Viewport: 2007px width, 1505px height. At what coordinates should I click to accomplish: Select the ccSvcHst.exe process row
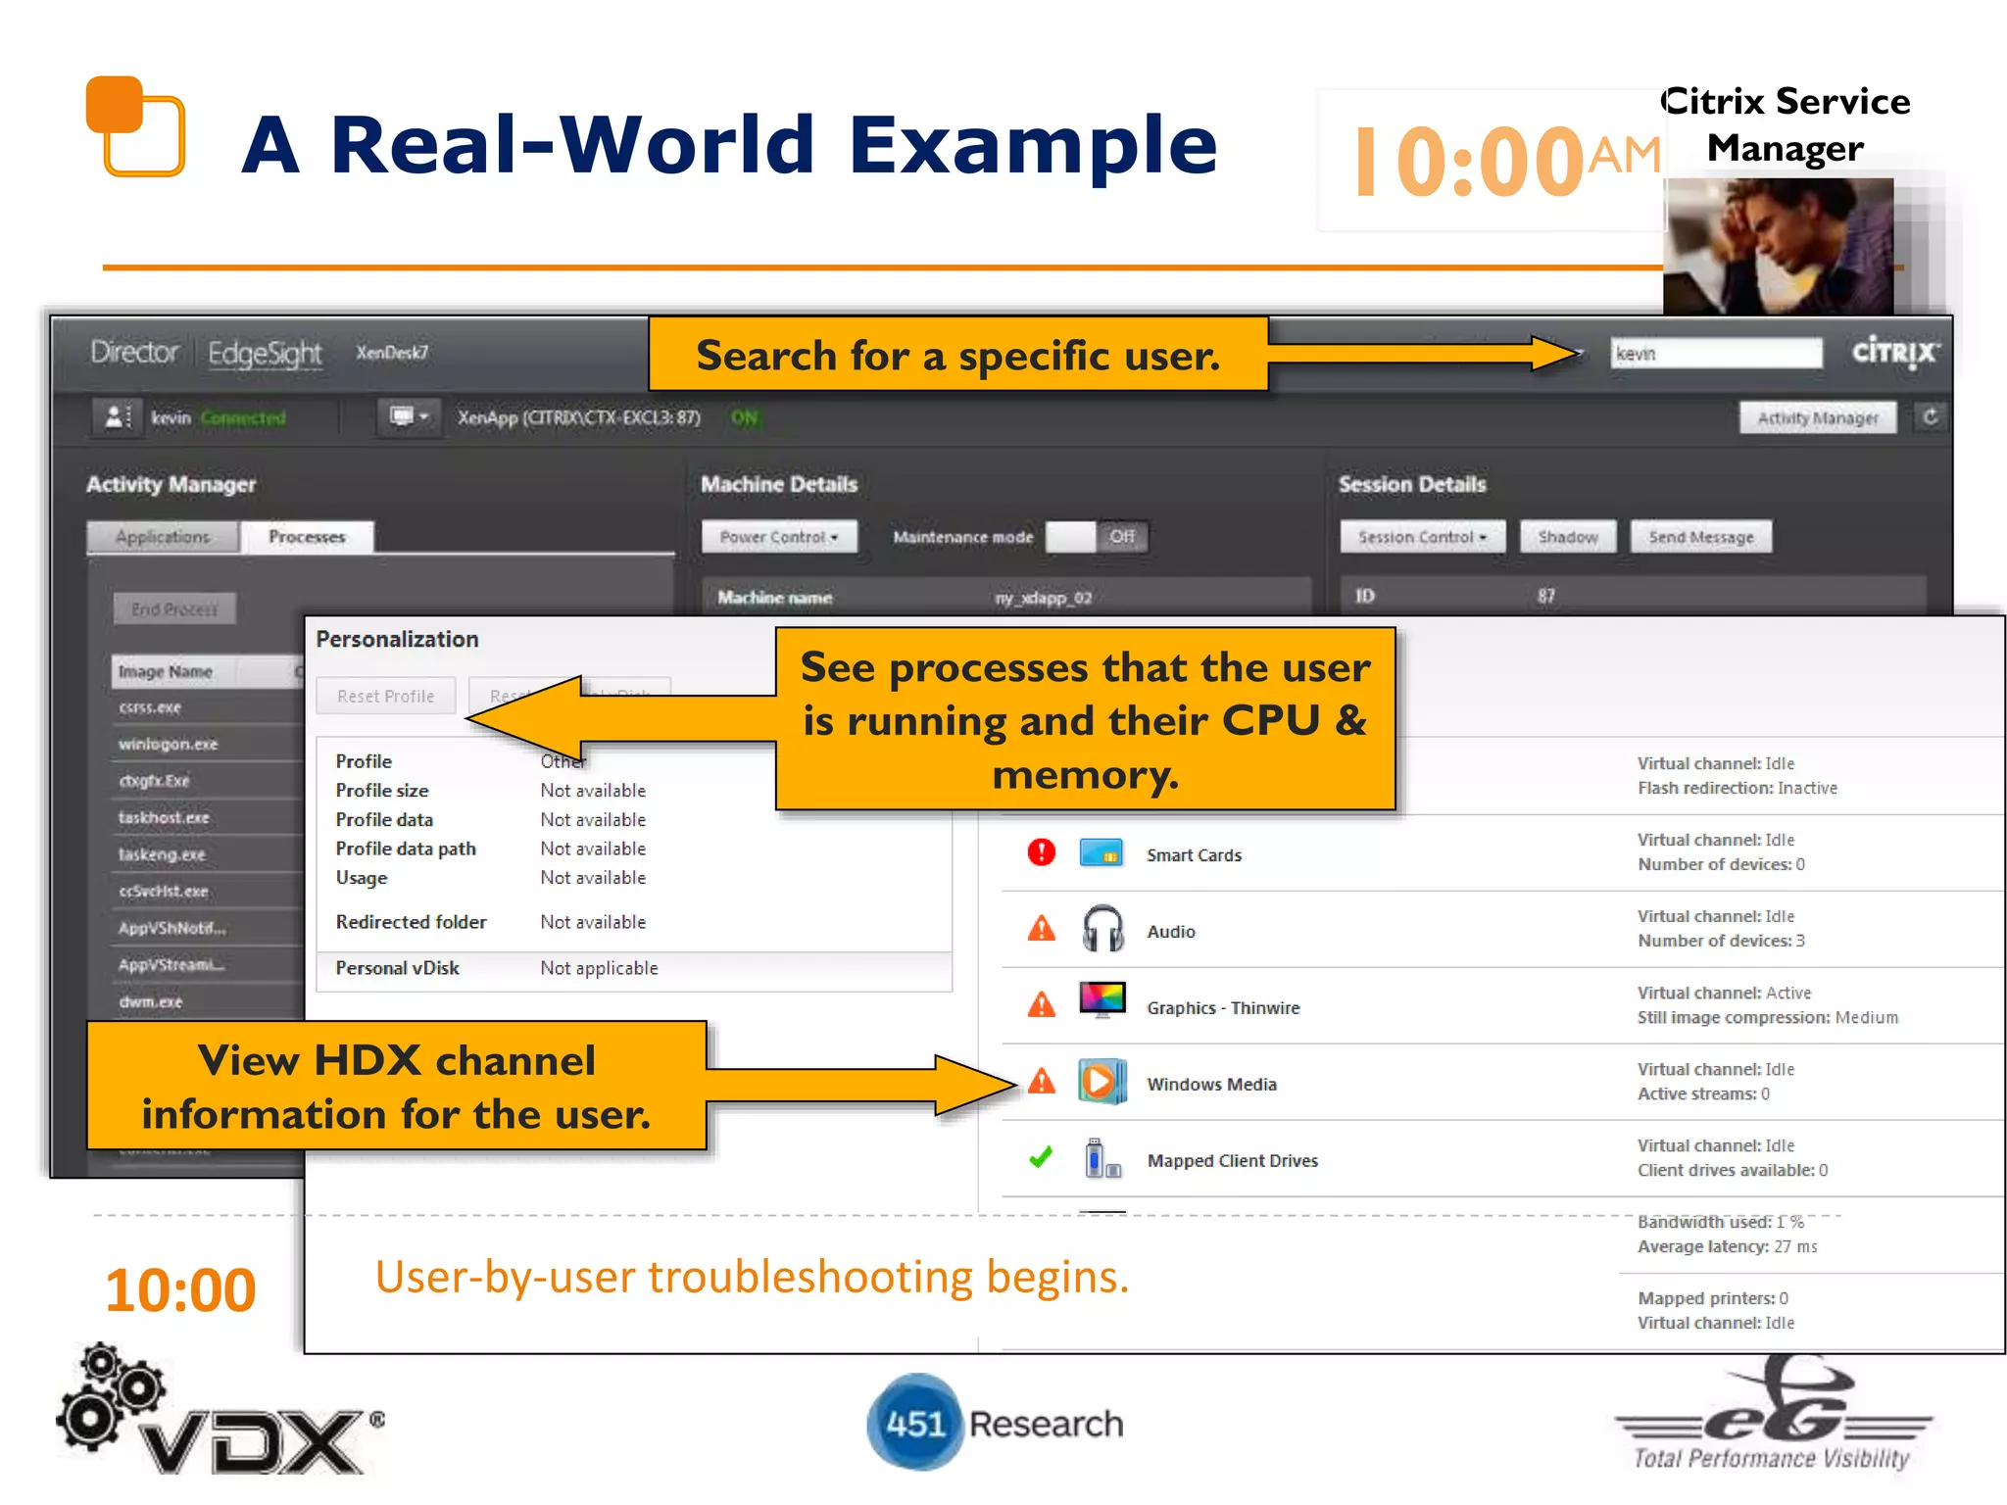coord(208,891)
